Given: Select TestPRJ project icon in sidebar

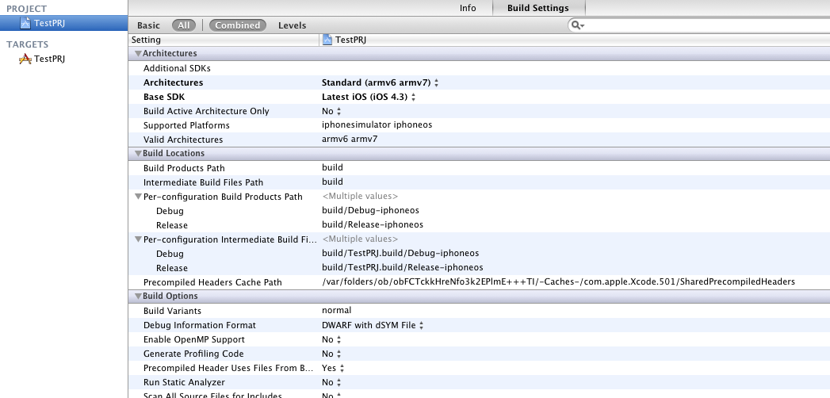Looking at the screenshot, I should click(x=25, y=23).
